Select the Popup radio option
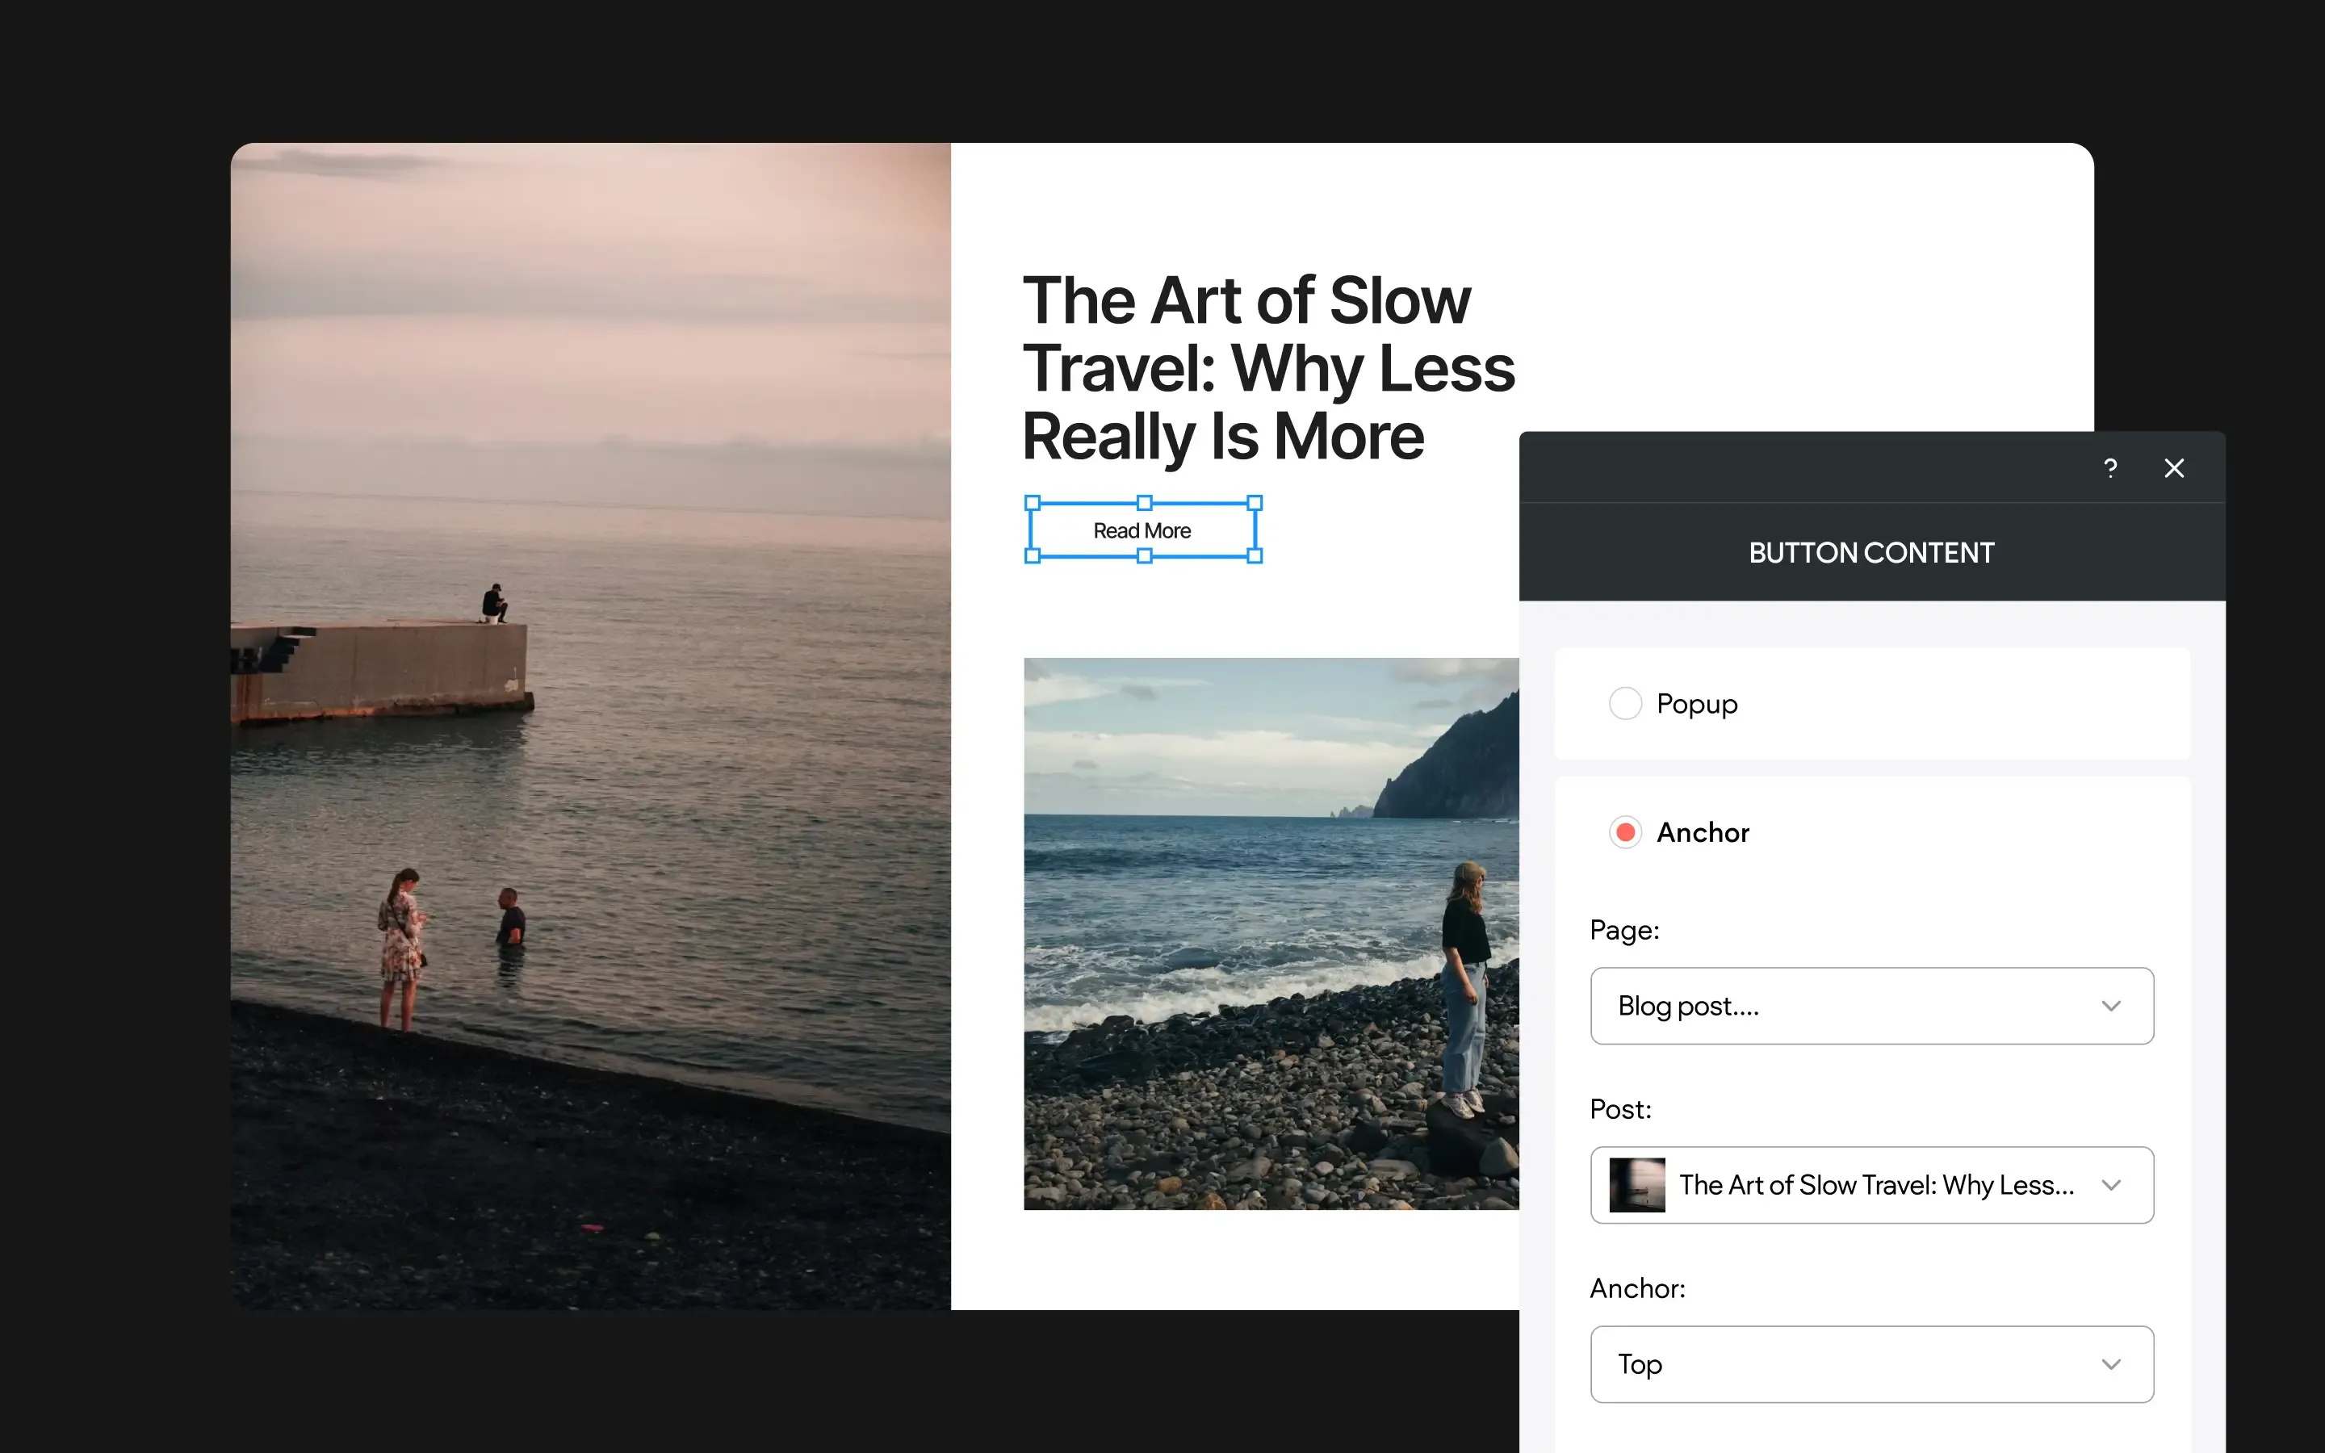Viewport: 2325px width, 1453px height. click(1626, 703)
